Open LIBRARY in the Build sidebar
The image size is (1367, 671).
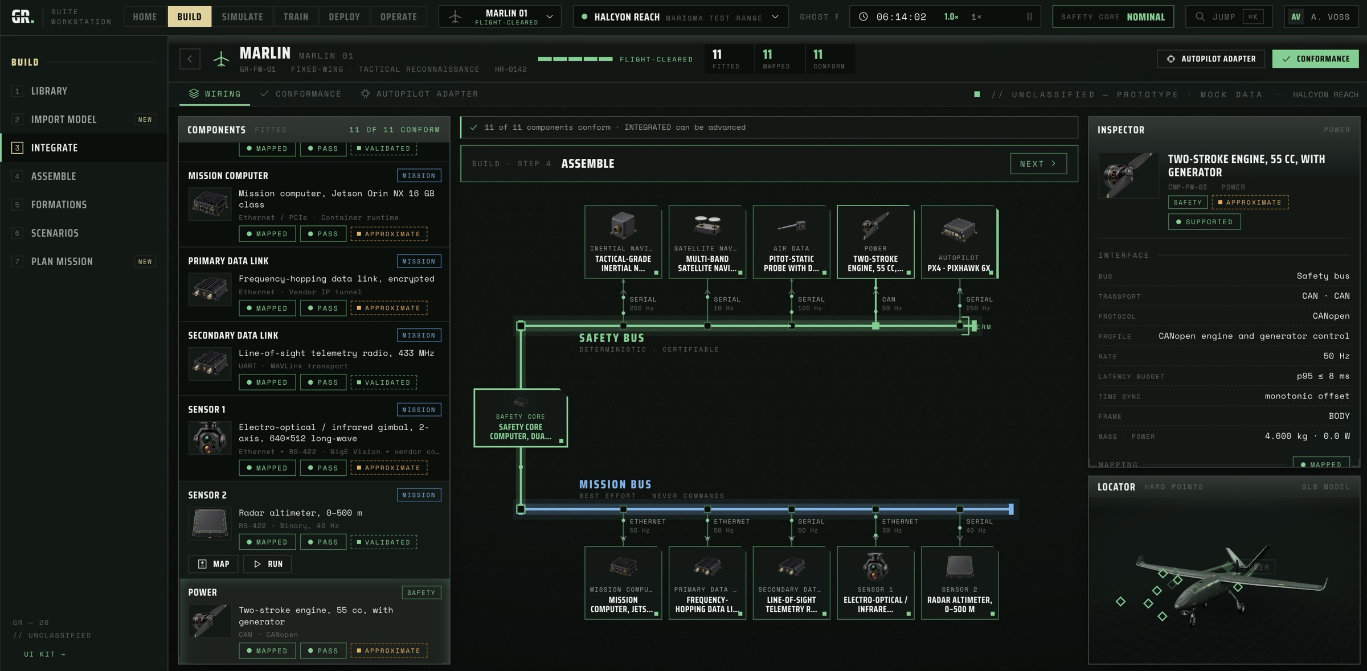click(x=84, y=91)
